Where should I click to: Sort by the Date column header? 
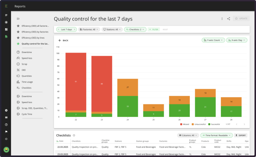[x=60, y=141]
